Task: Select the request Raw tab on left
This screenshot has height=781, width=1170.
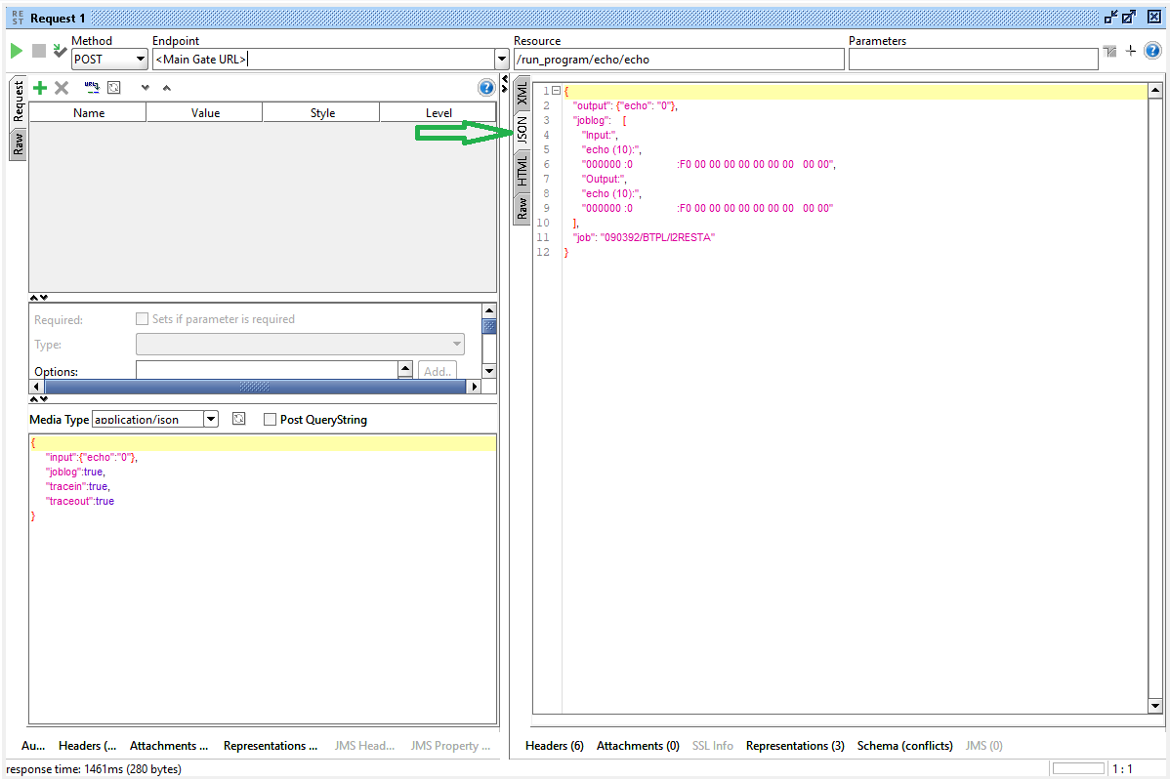Action: pos(18,144)
